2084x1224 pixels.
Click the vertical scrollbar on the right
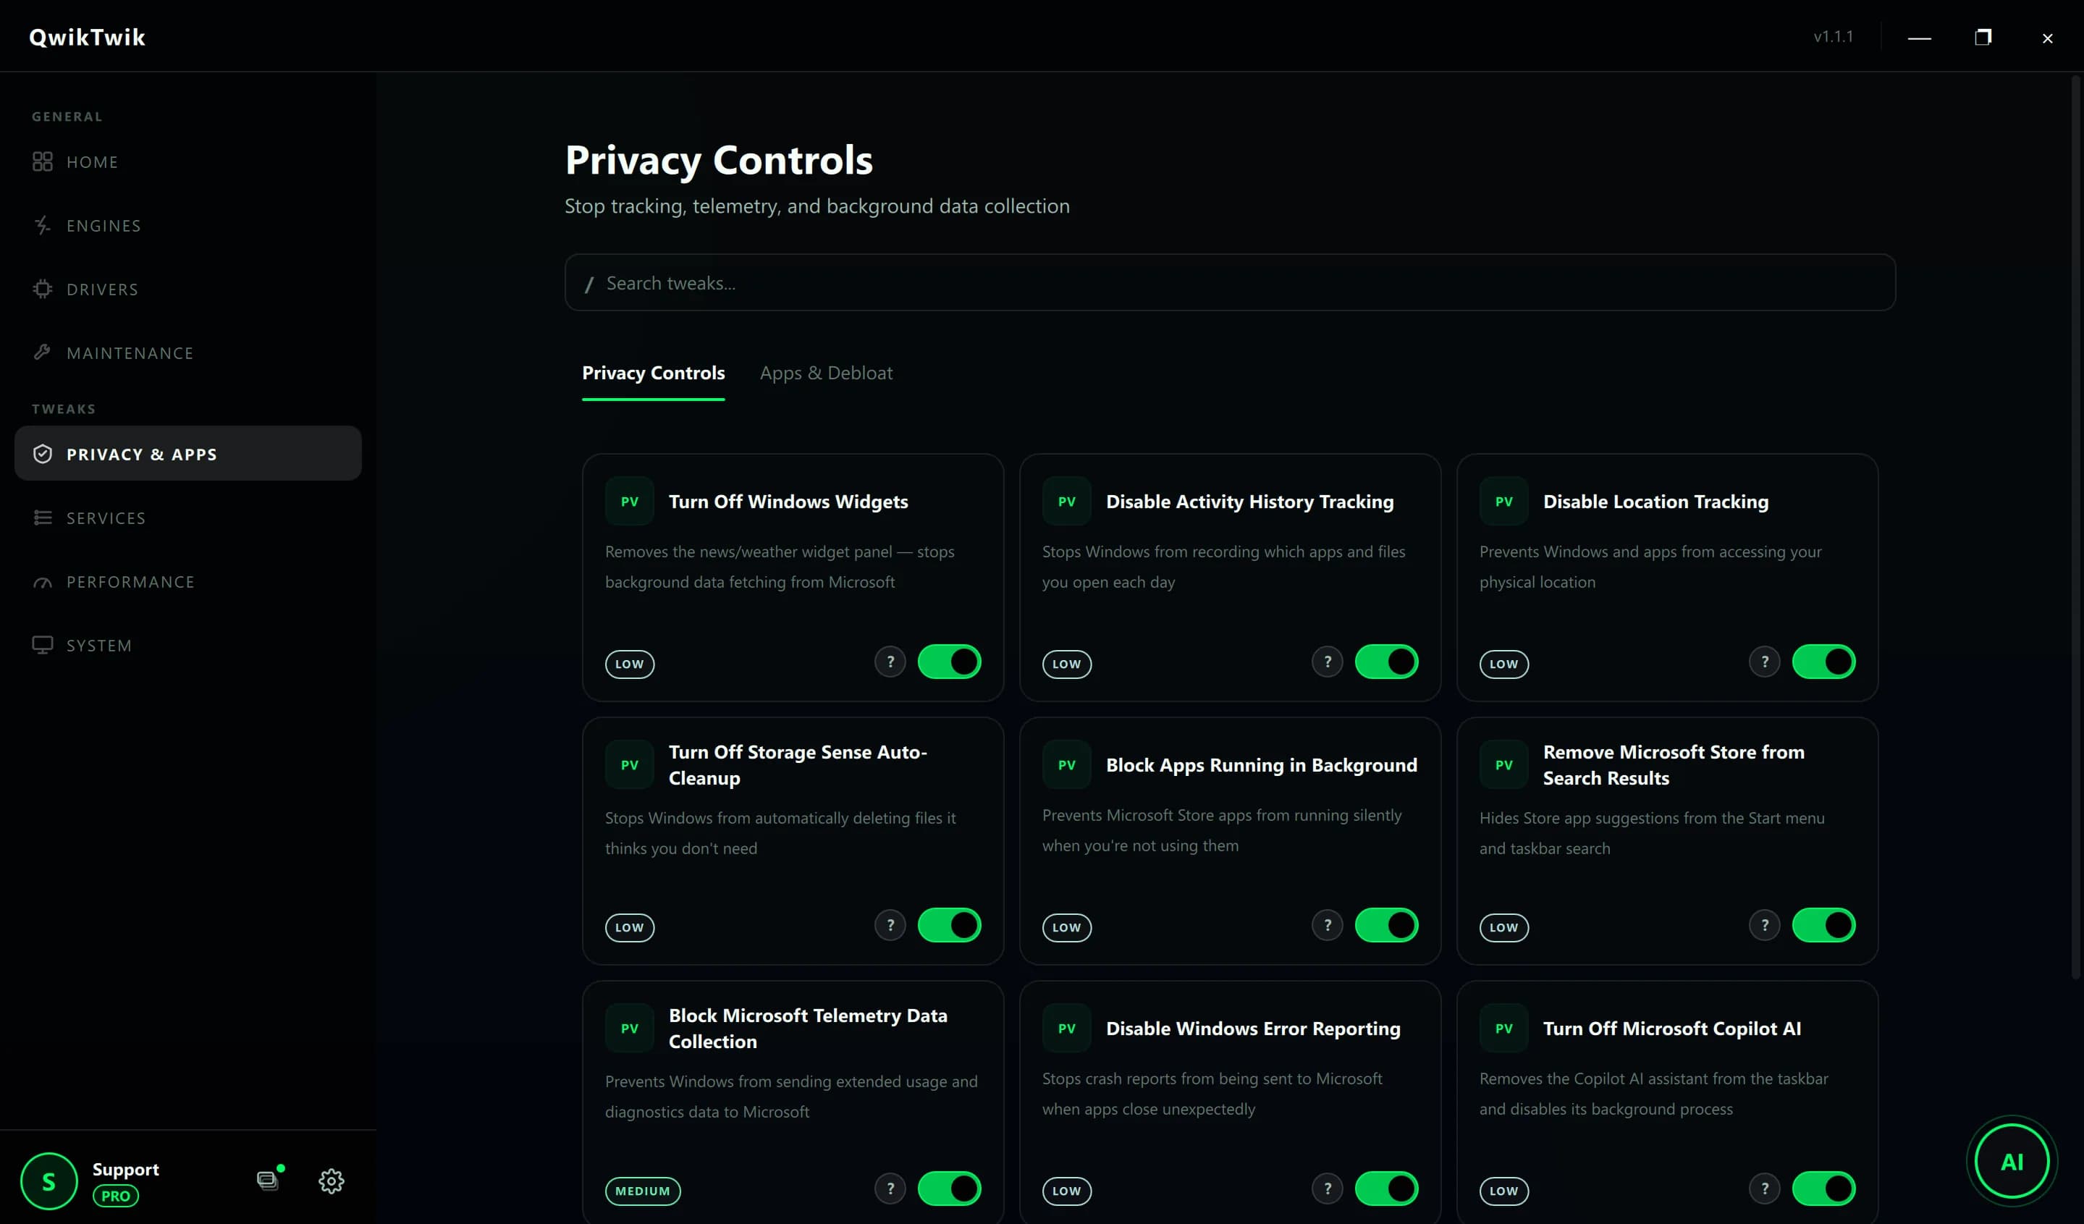(2076, 528)
